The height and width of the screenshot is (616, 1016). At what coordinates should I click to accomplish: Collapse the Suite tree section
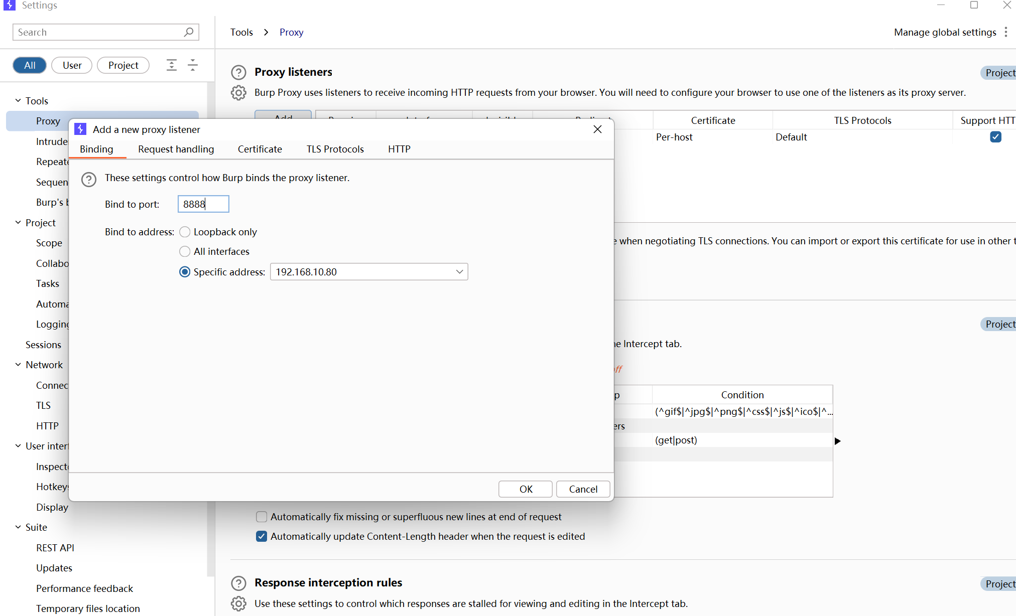pos(18,527)
